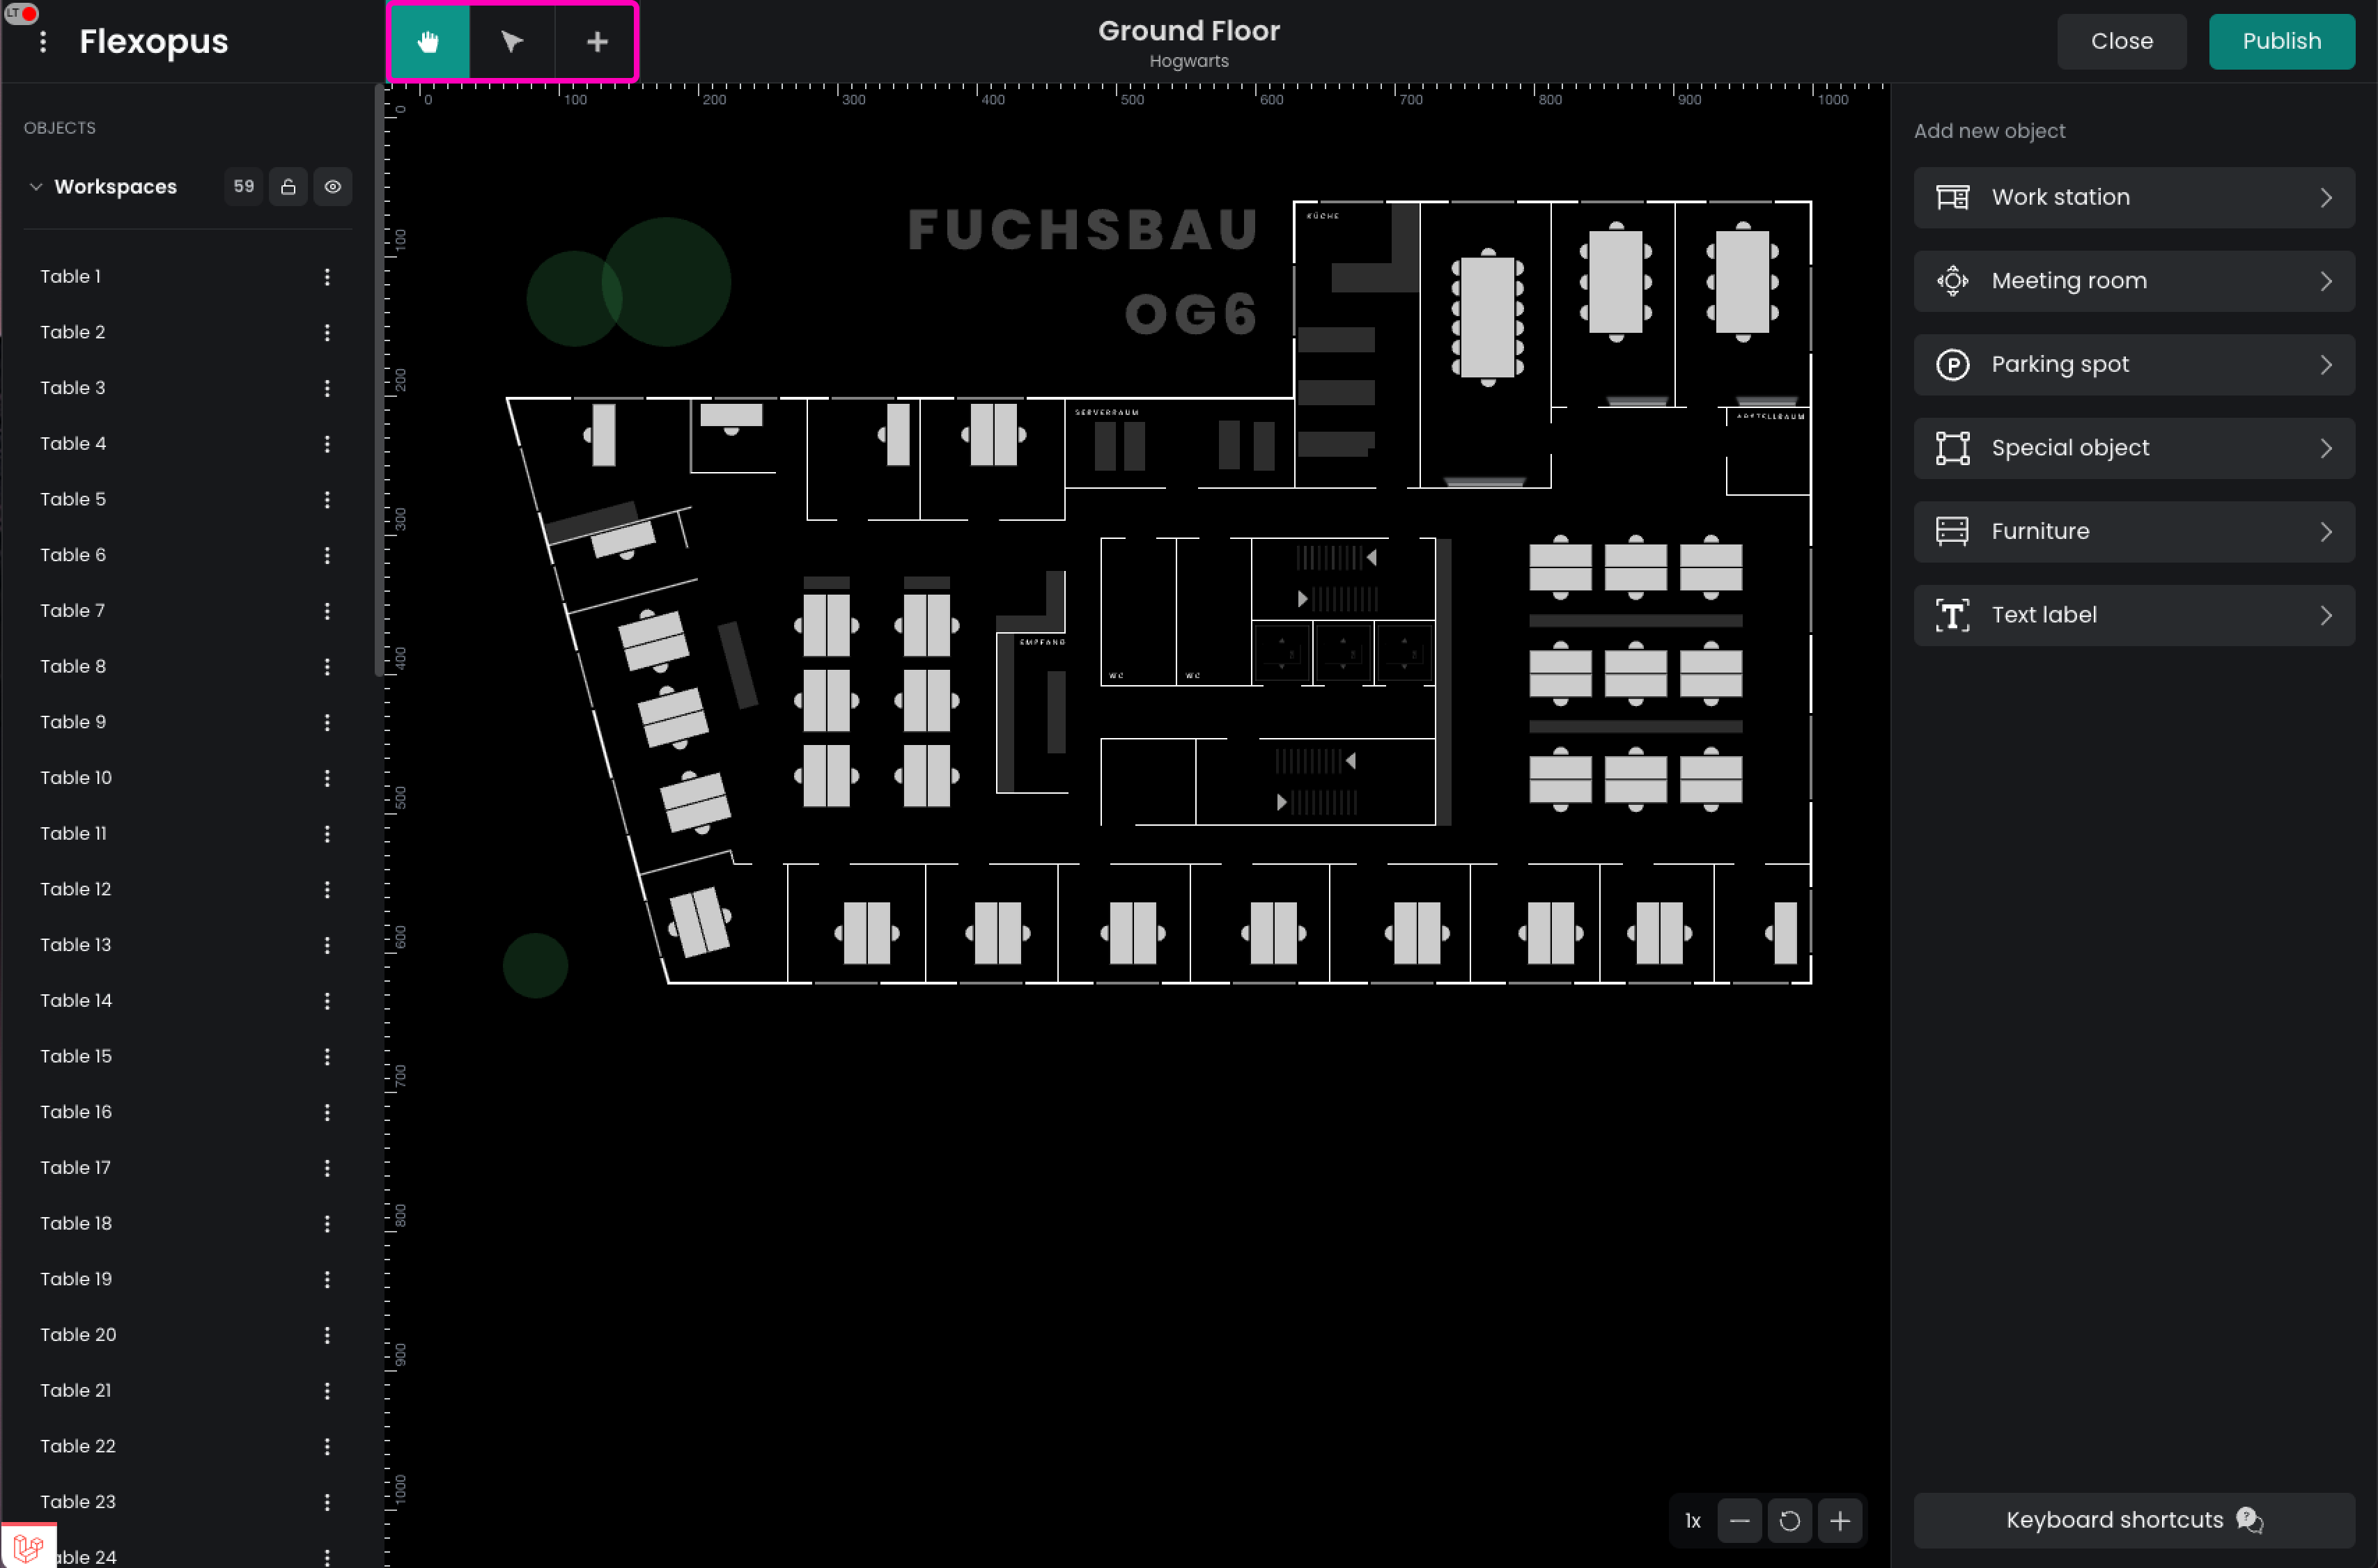
Task: Select the arrow pointer tool
Action: click(x=512, y=41)
